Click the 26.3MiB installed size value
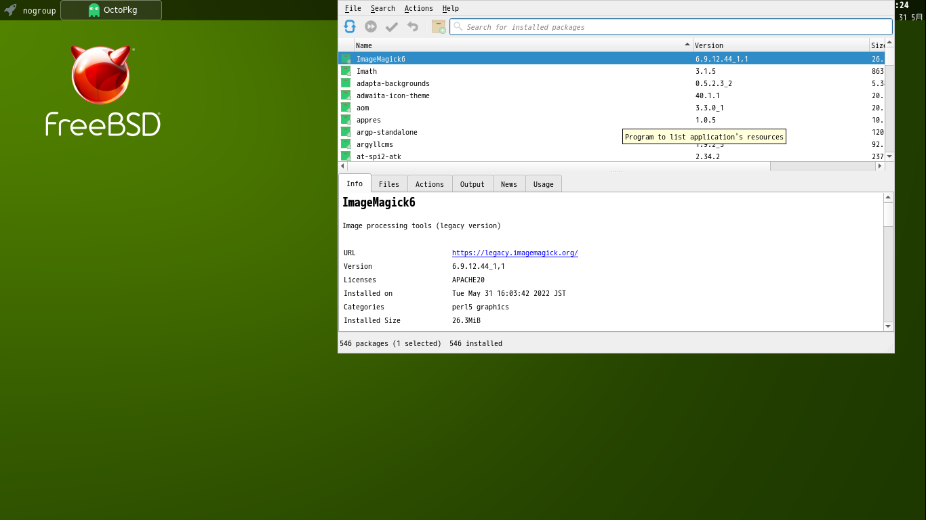Screen dimensions: 926x520 467,320
